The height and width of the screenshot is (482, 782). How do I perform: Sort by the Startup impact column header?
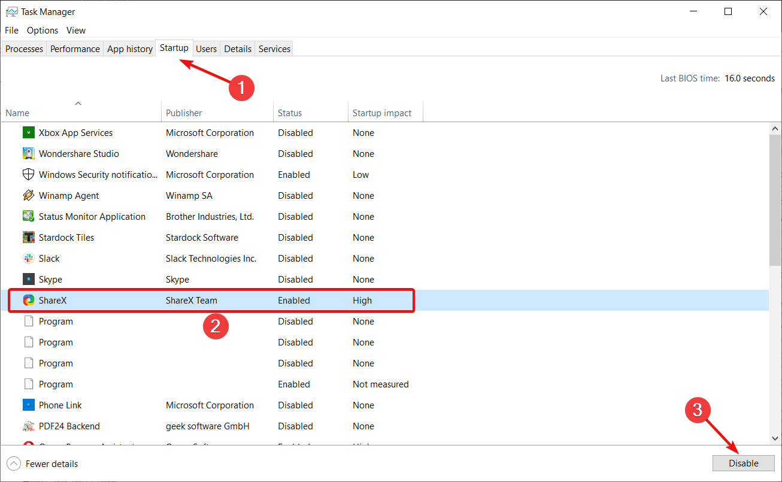(x=386, y=112)
